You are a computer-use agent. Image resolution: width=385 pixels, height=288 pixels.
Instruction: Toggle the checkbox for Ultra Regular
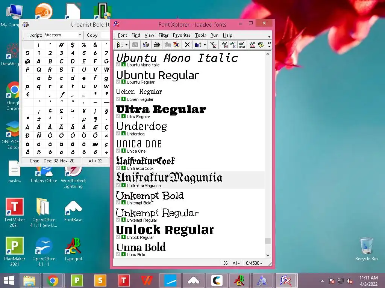pyautogui.click(x=118, y=116)
